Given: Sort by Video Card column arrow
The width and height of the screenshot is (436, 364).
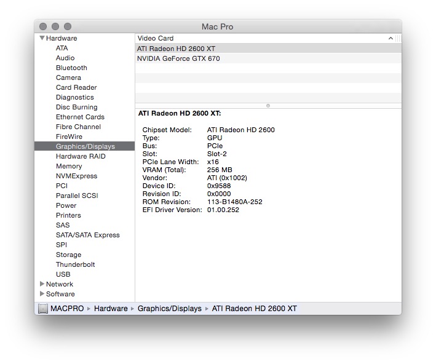Looking at the screenshot, I should coord(390,38).
